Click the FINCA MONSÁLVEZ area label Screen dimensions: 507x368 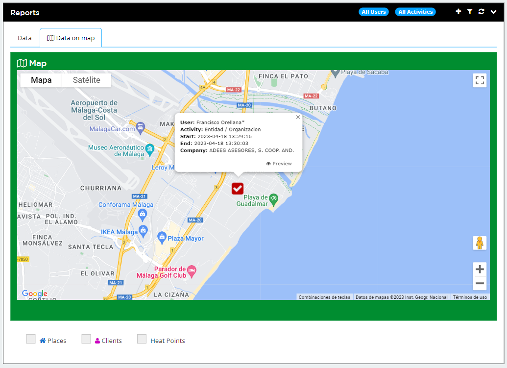pos(42,240)
